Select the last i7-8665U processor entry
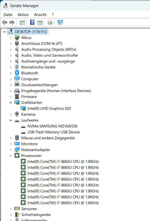Viewport: 150px width, 221px height. pyautogui.click(x=63, y=203)
